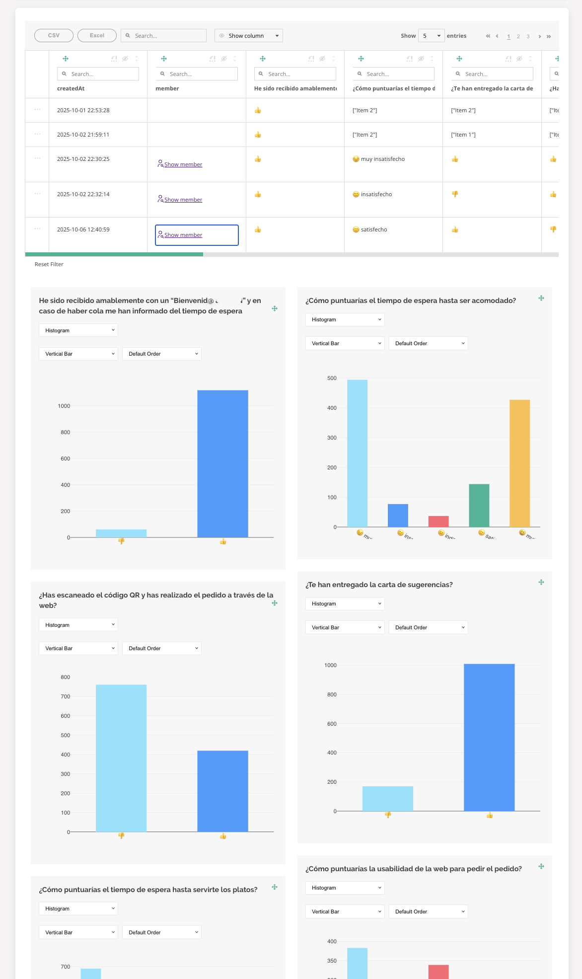
Task: Go to page 1 of the table
Action: [509, 36]
